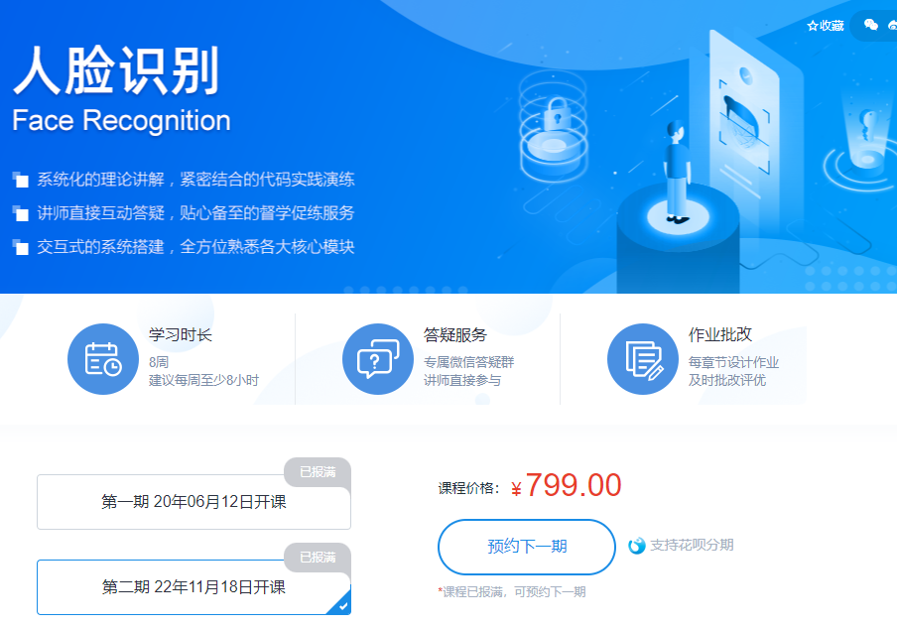897x627 pixels.
Task: Click 已报满 badge on 第一期
Action: pyautogui.click(x=318, y=472)
